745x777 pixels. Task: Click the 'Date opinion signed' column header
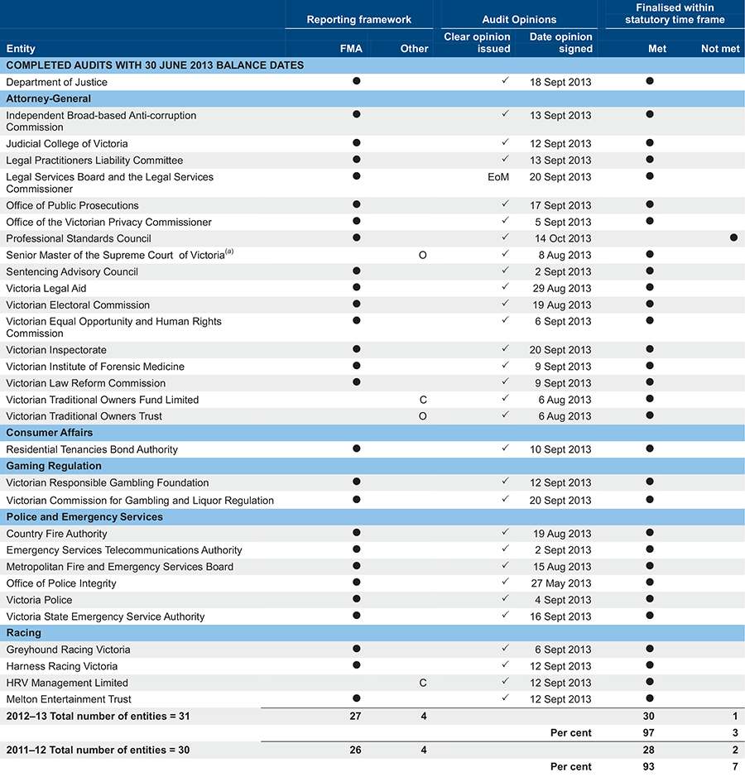click(x=560, y=43)
